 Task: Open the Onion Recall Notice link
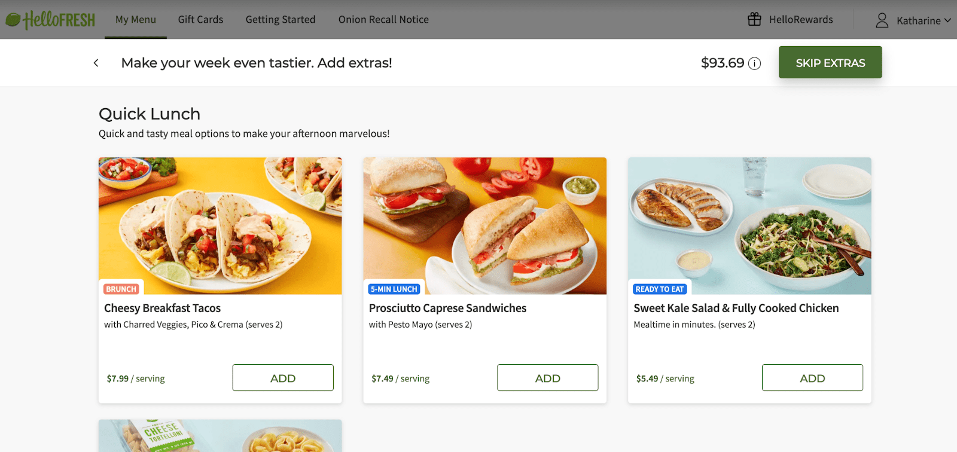point(383,20)
